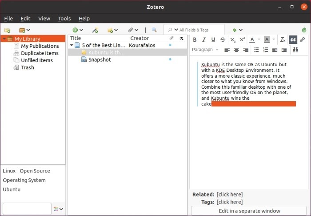Click Add Item by Identifier wand
The image size is (311, 216).
point(95,30)
